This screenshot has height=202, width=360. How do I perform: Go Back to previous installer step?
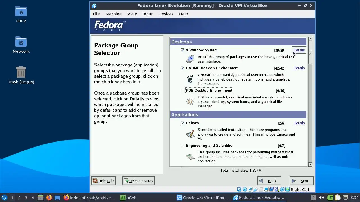coord(269,181)
